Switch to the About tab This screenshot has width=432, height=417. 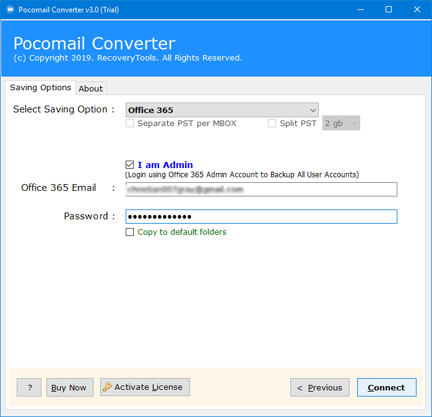(x=91, y=88)
